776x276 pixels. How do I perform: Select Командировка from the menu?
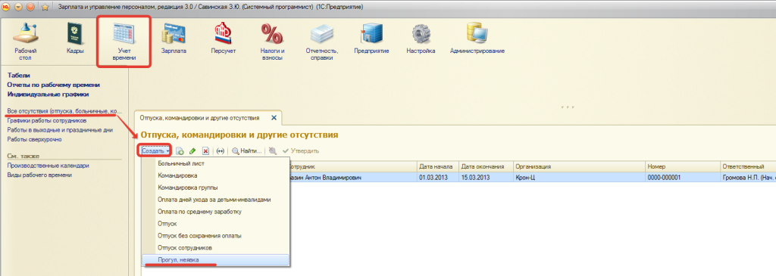pos(214,175)
